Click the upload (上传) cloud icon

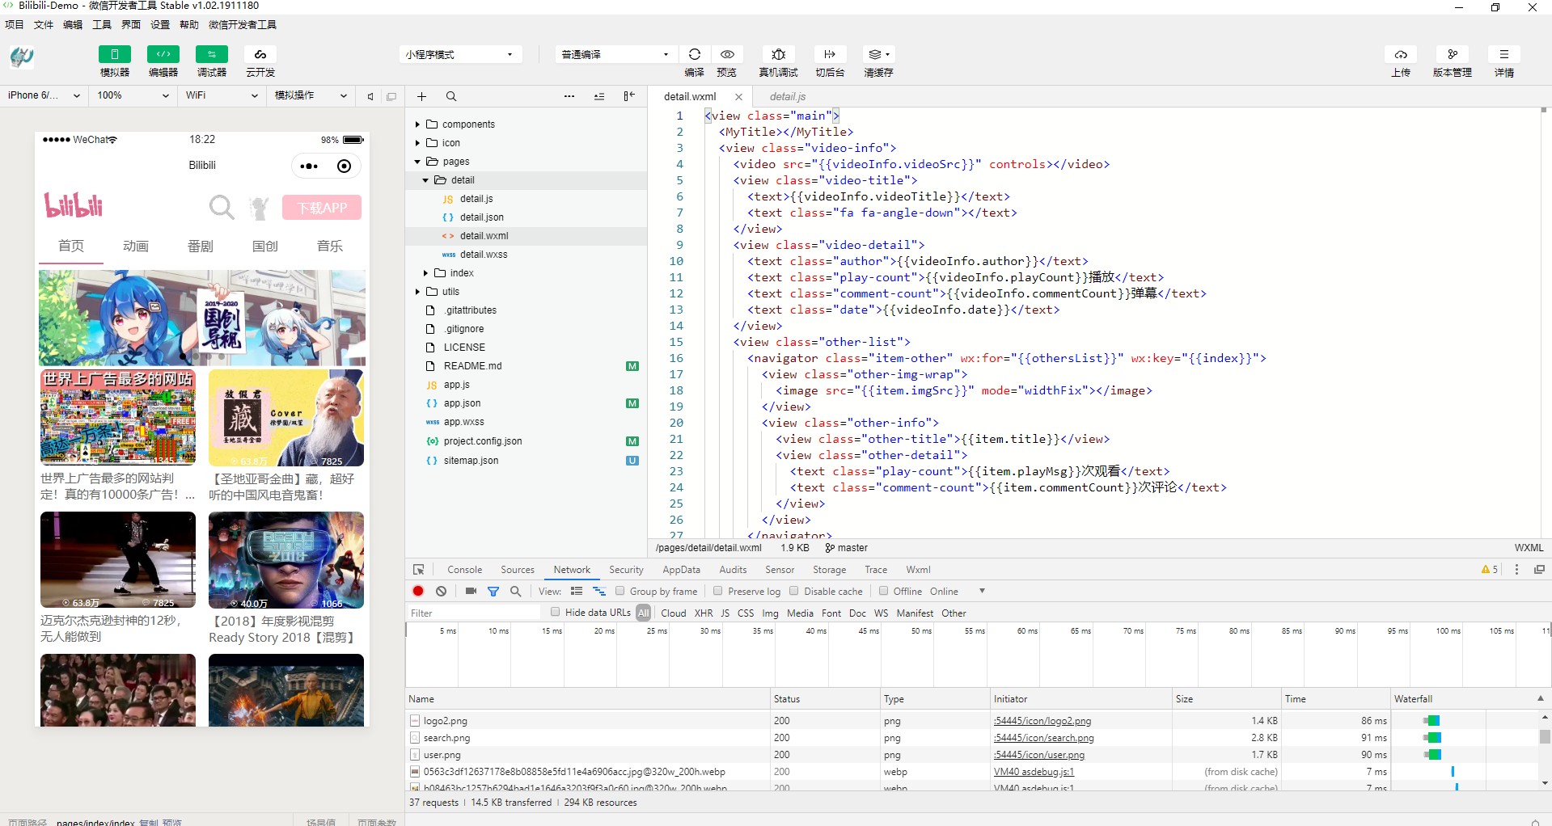click(x=1401, y=54)
